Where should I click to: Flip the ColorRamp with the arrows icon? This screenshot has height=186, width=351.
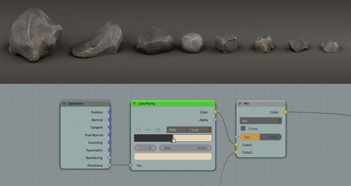[158, 130]
